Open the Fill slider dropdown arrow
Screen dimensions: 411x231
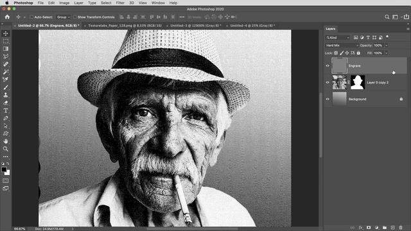[x=386, y=53]
